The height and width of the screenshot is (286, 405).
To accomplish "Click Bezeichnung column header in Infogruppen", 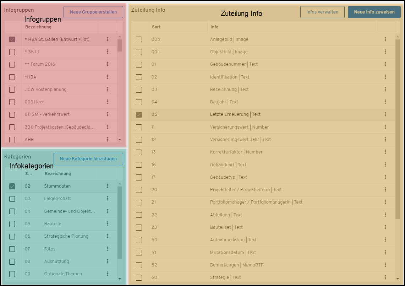I will click(38, 27).
